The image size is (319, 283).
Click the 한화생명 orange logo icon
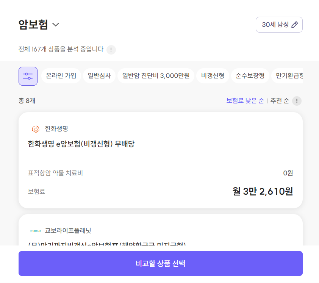point(35,129)
